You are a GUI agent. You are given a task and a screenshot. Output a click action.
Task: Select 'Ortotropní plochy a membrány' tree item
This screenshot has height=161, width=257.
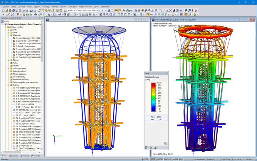coord(25,82)
